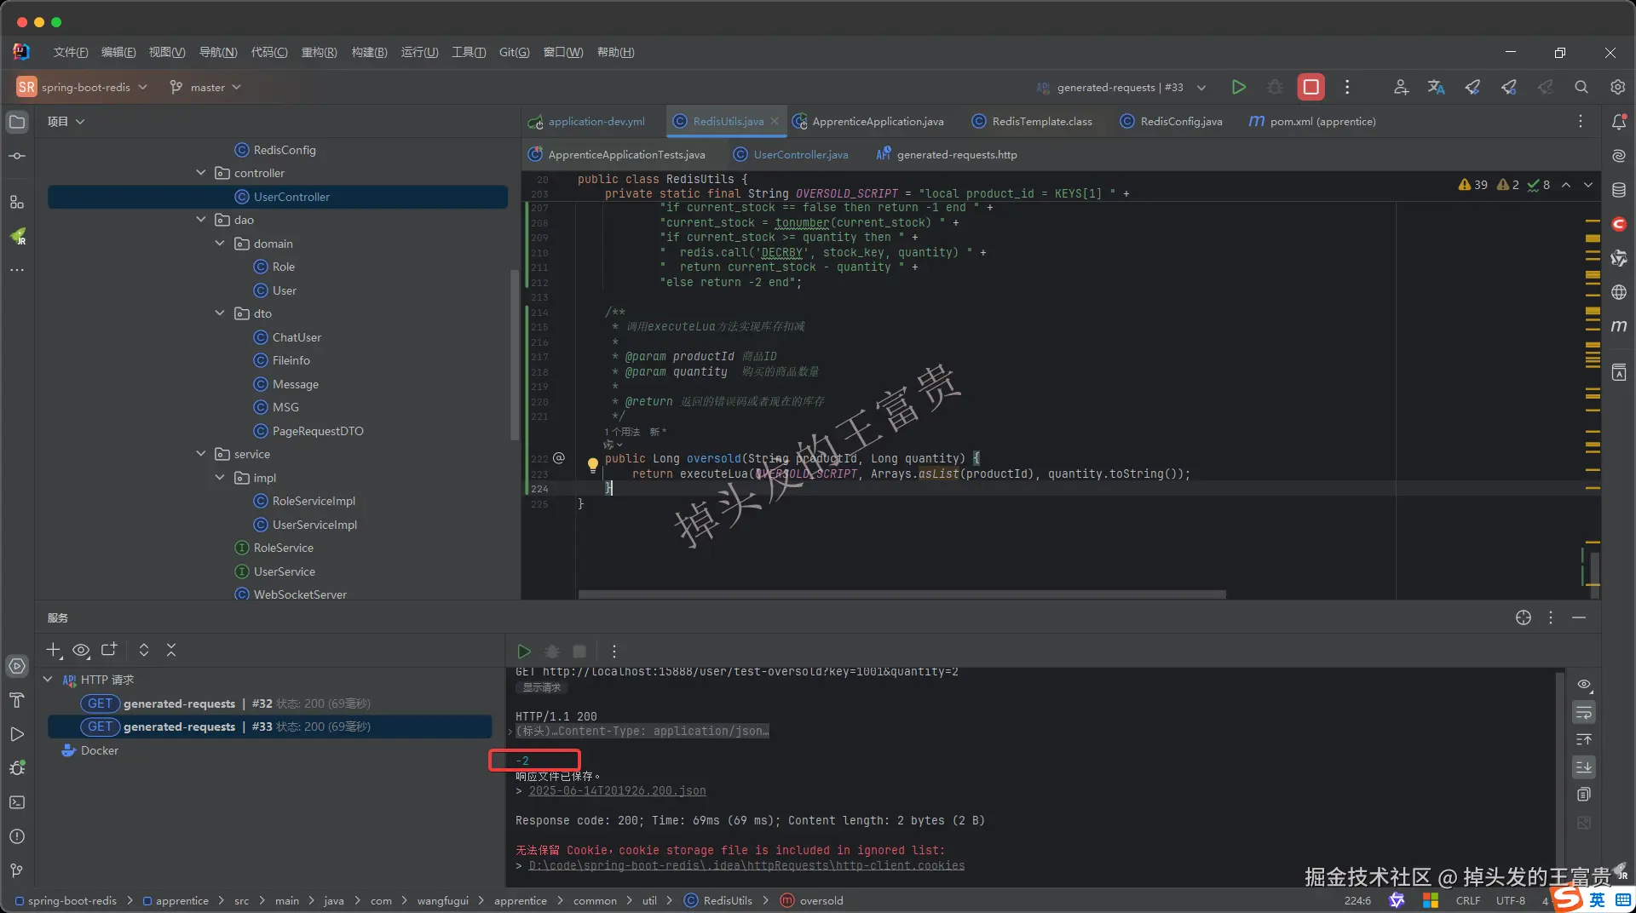Open the Endpoints globe icon in the right sidebar
The height and width of the screenshot is (913, 1636).
click(x=1619, y=292)
